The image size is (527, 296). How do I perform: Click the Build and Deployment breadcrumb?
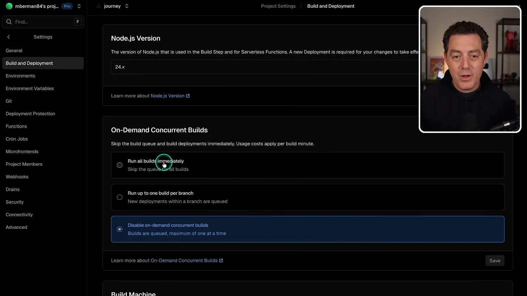click(x=331, y=6)
